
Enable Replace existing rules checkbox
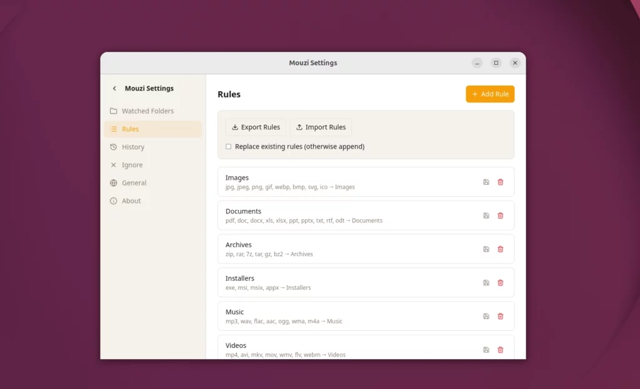point(229,146)
